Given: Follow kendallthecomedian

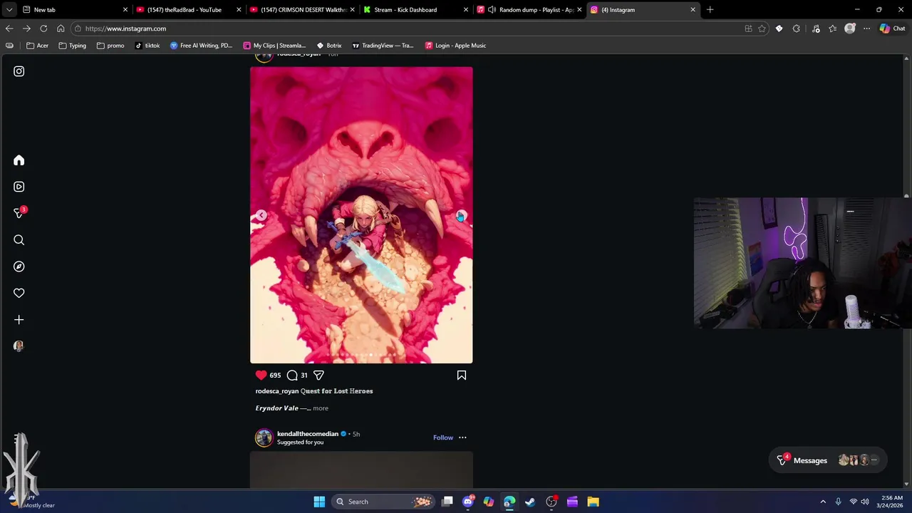Looking at the screenshot, I should (443, 437).
